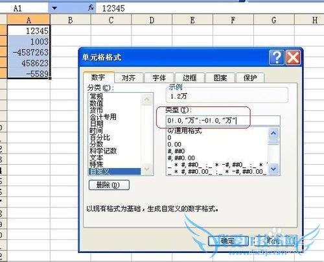Choose format #,##0.00 in the type list

[x=216, y=158]
